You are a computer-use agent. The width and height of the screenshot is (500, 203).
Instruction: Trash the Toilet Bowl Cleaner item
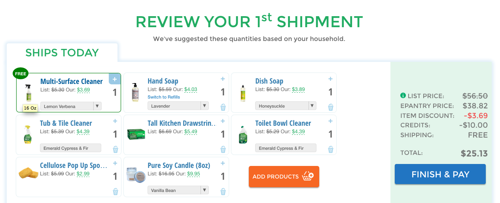(x=331, y=149)
